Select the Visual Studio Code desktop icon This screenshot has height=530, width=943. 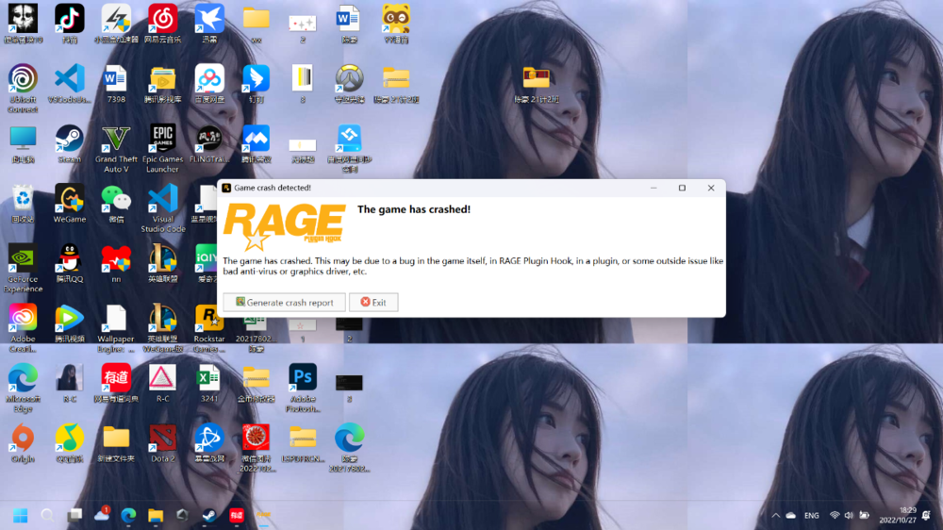(163, 208)
